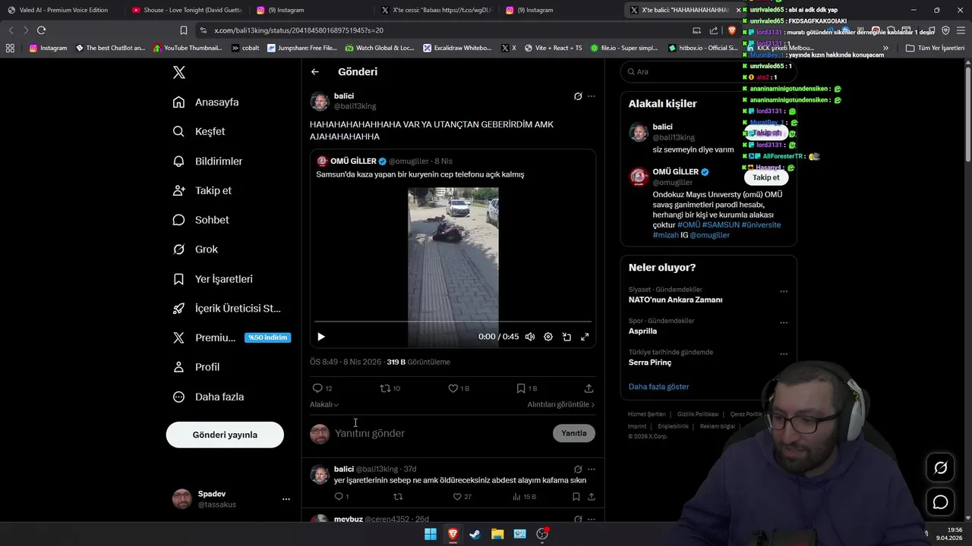The image size is (972, 546).
Task: Open Daha fazla menu
Action: click(x=208, y=397)
